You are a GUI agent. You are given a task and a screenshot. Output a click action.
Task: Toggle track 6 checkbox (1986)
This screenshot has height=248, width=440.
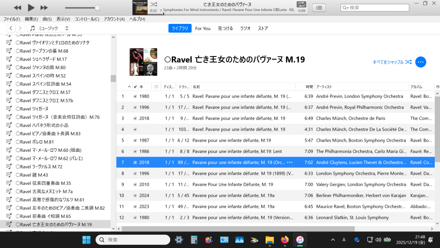(x=135, y=151)
